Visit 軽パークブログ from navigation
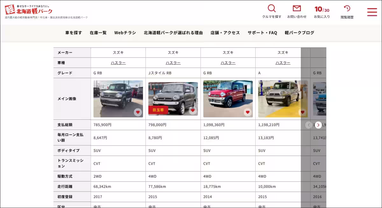The image size is (382, 208). click(x=299, y=33)
